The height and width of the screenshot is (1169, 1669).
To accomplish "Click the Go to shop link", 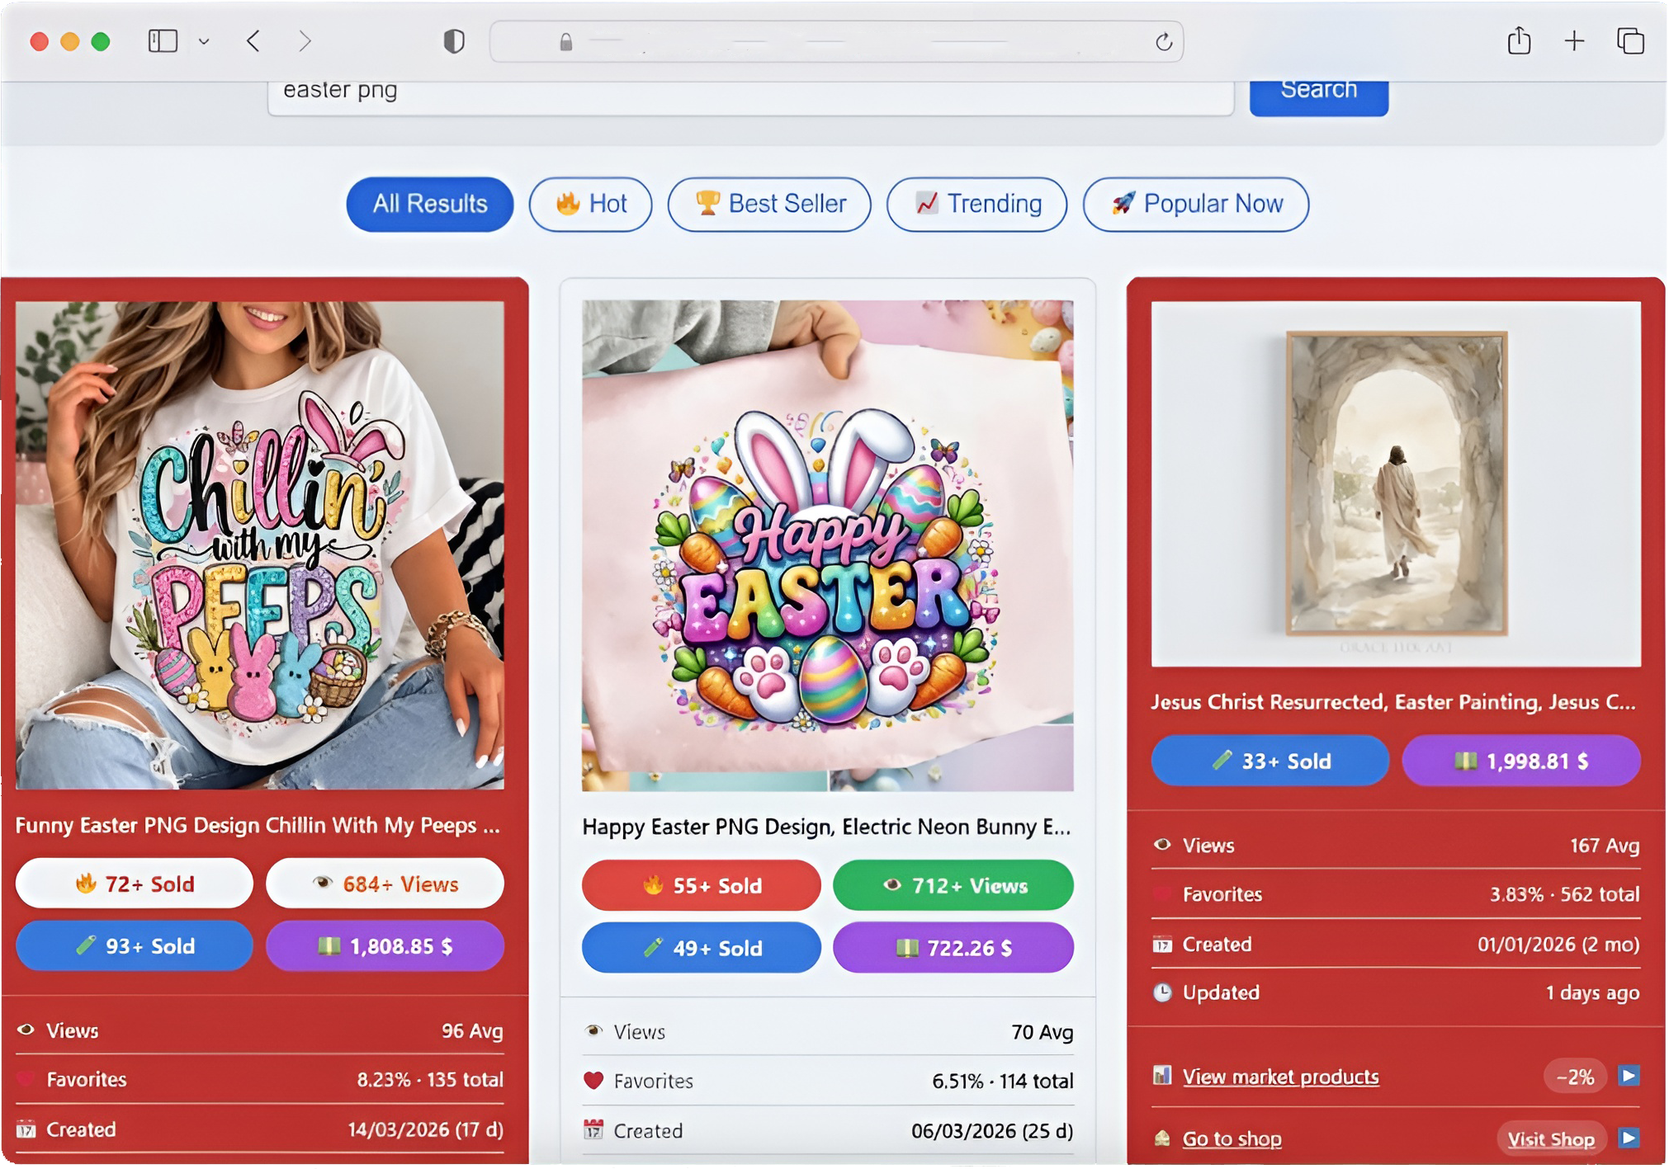I will coord(1232,1138).
